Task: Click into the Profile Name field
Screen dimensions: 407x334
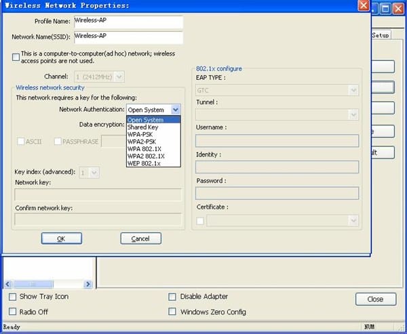Action: (x=128, y=21)
